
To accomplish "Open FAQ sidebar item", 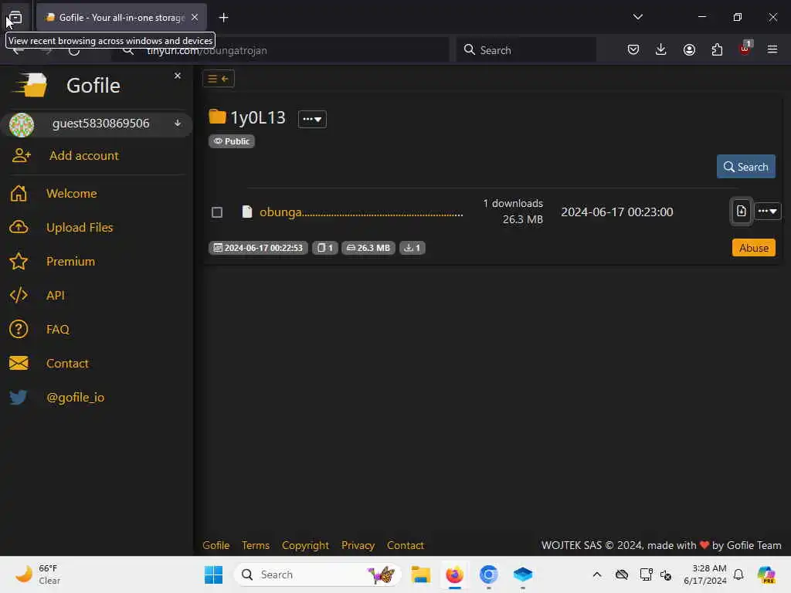I will 57,329.
